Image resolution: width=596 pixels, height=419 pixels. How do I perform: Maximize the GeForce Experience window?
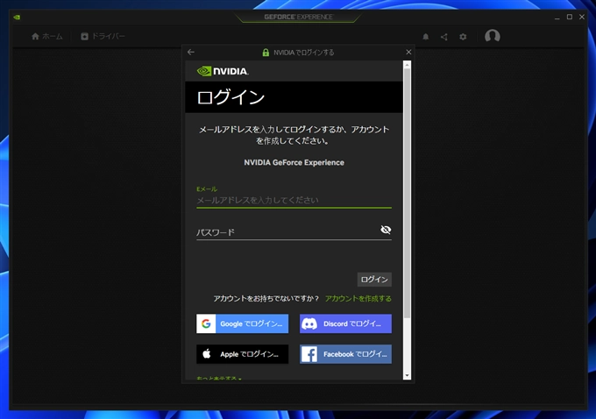pyautogui.click(x=570, y=18)
